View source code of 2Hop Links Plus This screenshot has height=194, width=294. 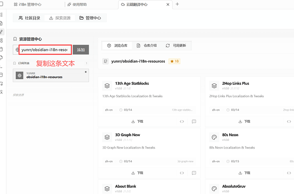tap(289, 122)
